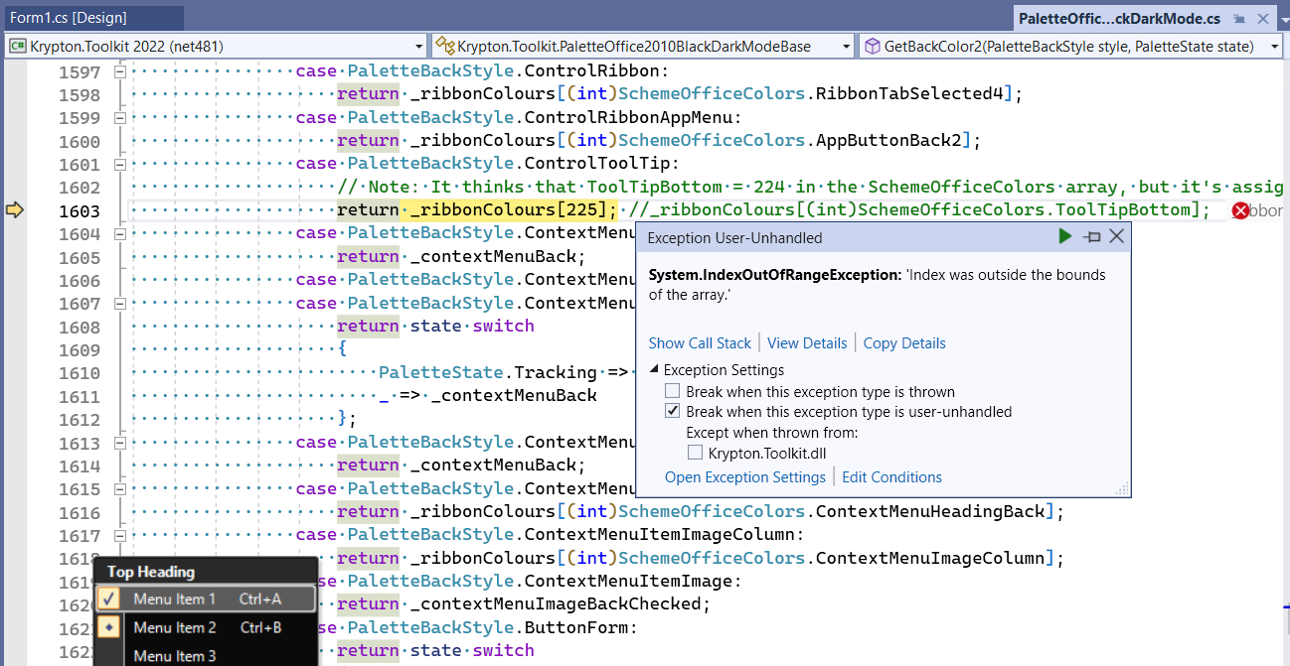Click the Edit Conditions link
1290x666 pixels.
point(891,476)
